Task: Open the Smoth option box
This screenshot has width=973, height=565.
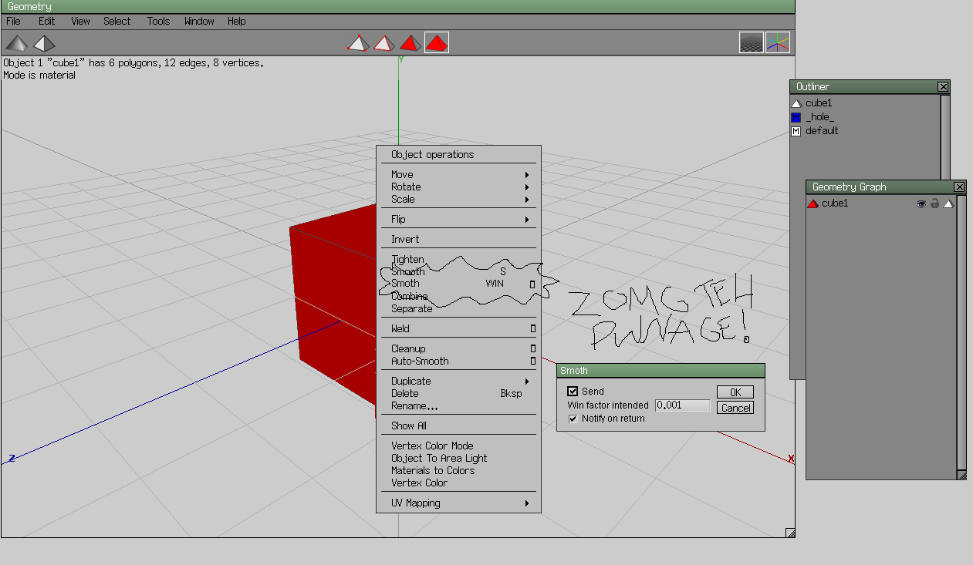Action: (x=532, y=284)
